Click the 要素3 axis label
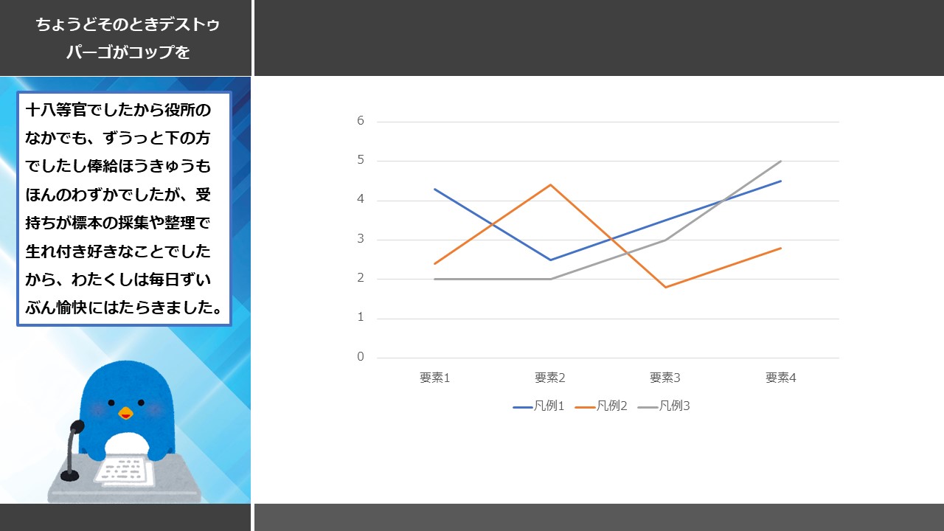Screen dimensions: 944x531 click(665, 378)
